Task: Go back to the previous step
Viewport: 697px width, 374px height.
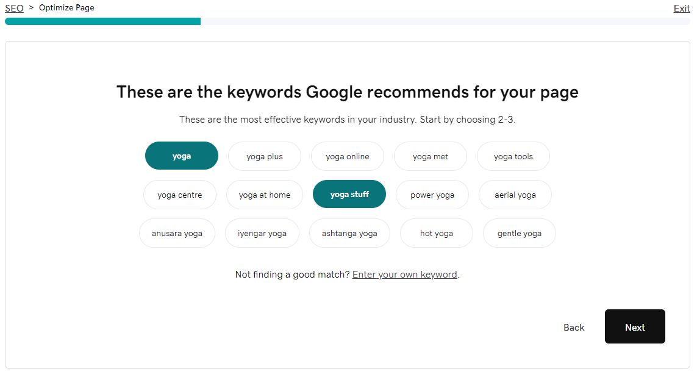Action: [573, 327]
